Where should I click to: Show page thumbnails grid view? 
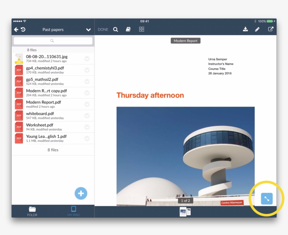[x=142, y=30]
